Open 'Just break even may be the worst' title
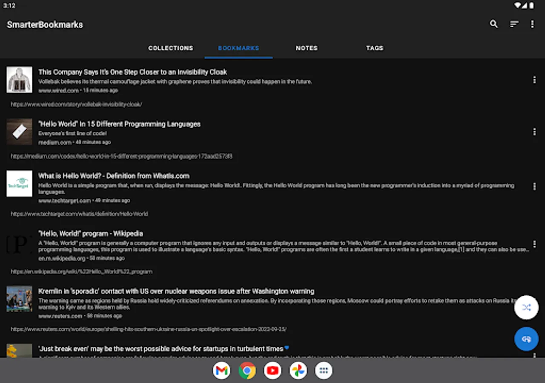Screen dimensions: 545x383 [161, 349]
